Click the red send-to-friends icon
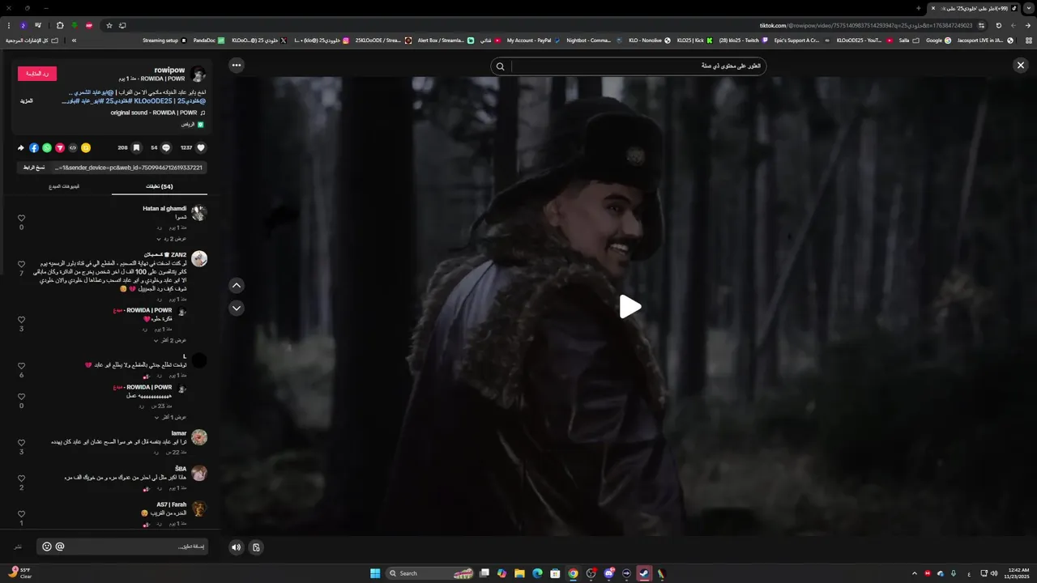 click(x=60, y=148)
